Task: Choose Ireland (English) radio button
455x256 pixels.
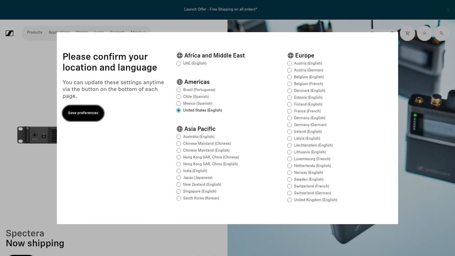Action: click(x=290, y=132)
